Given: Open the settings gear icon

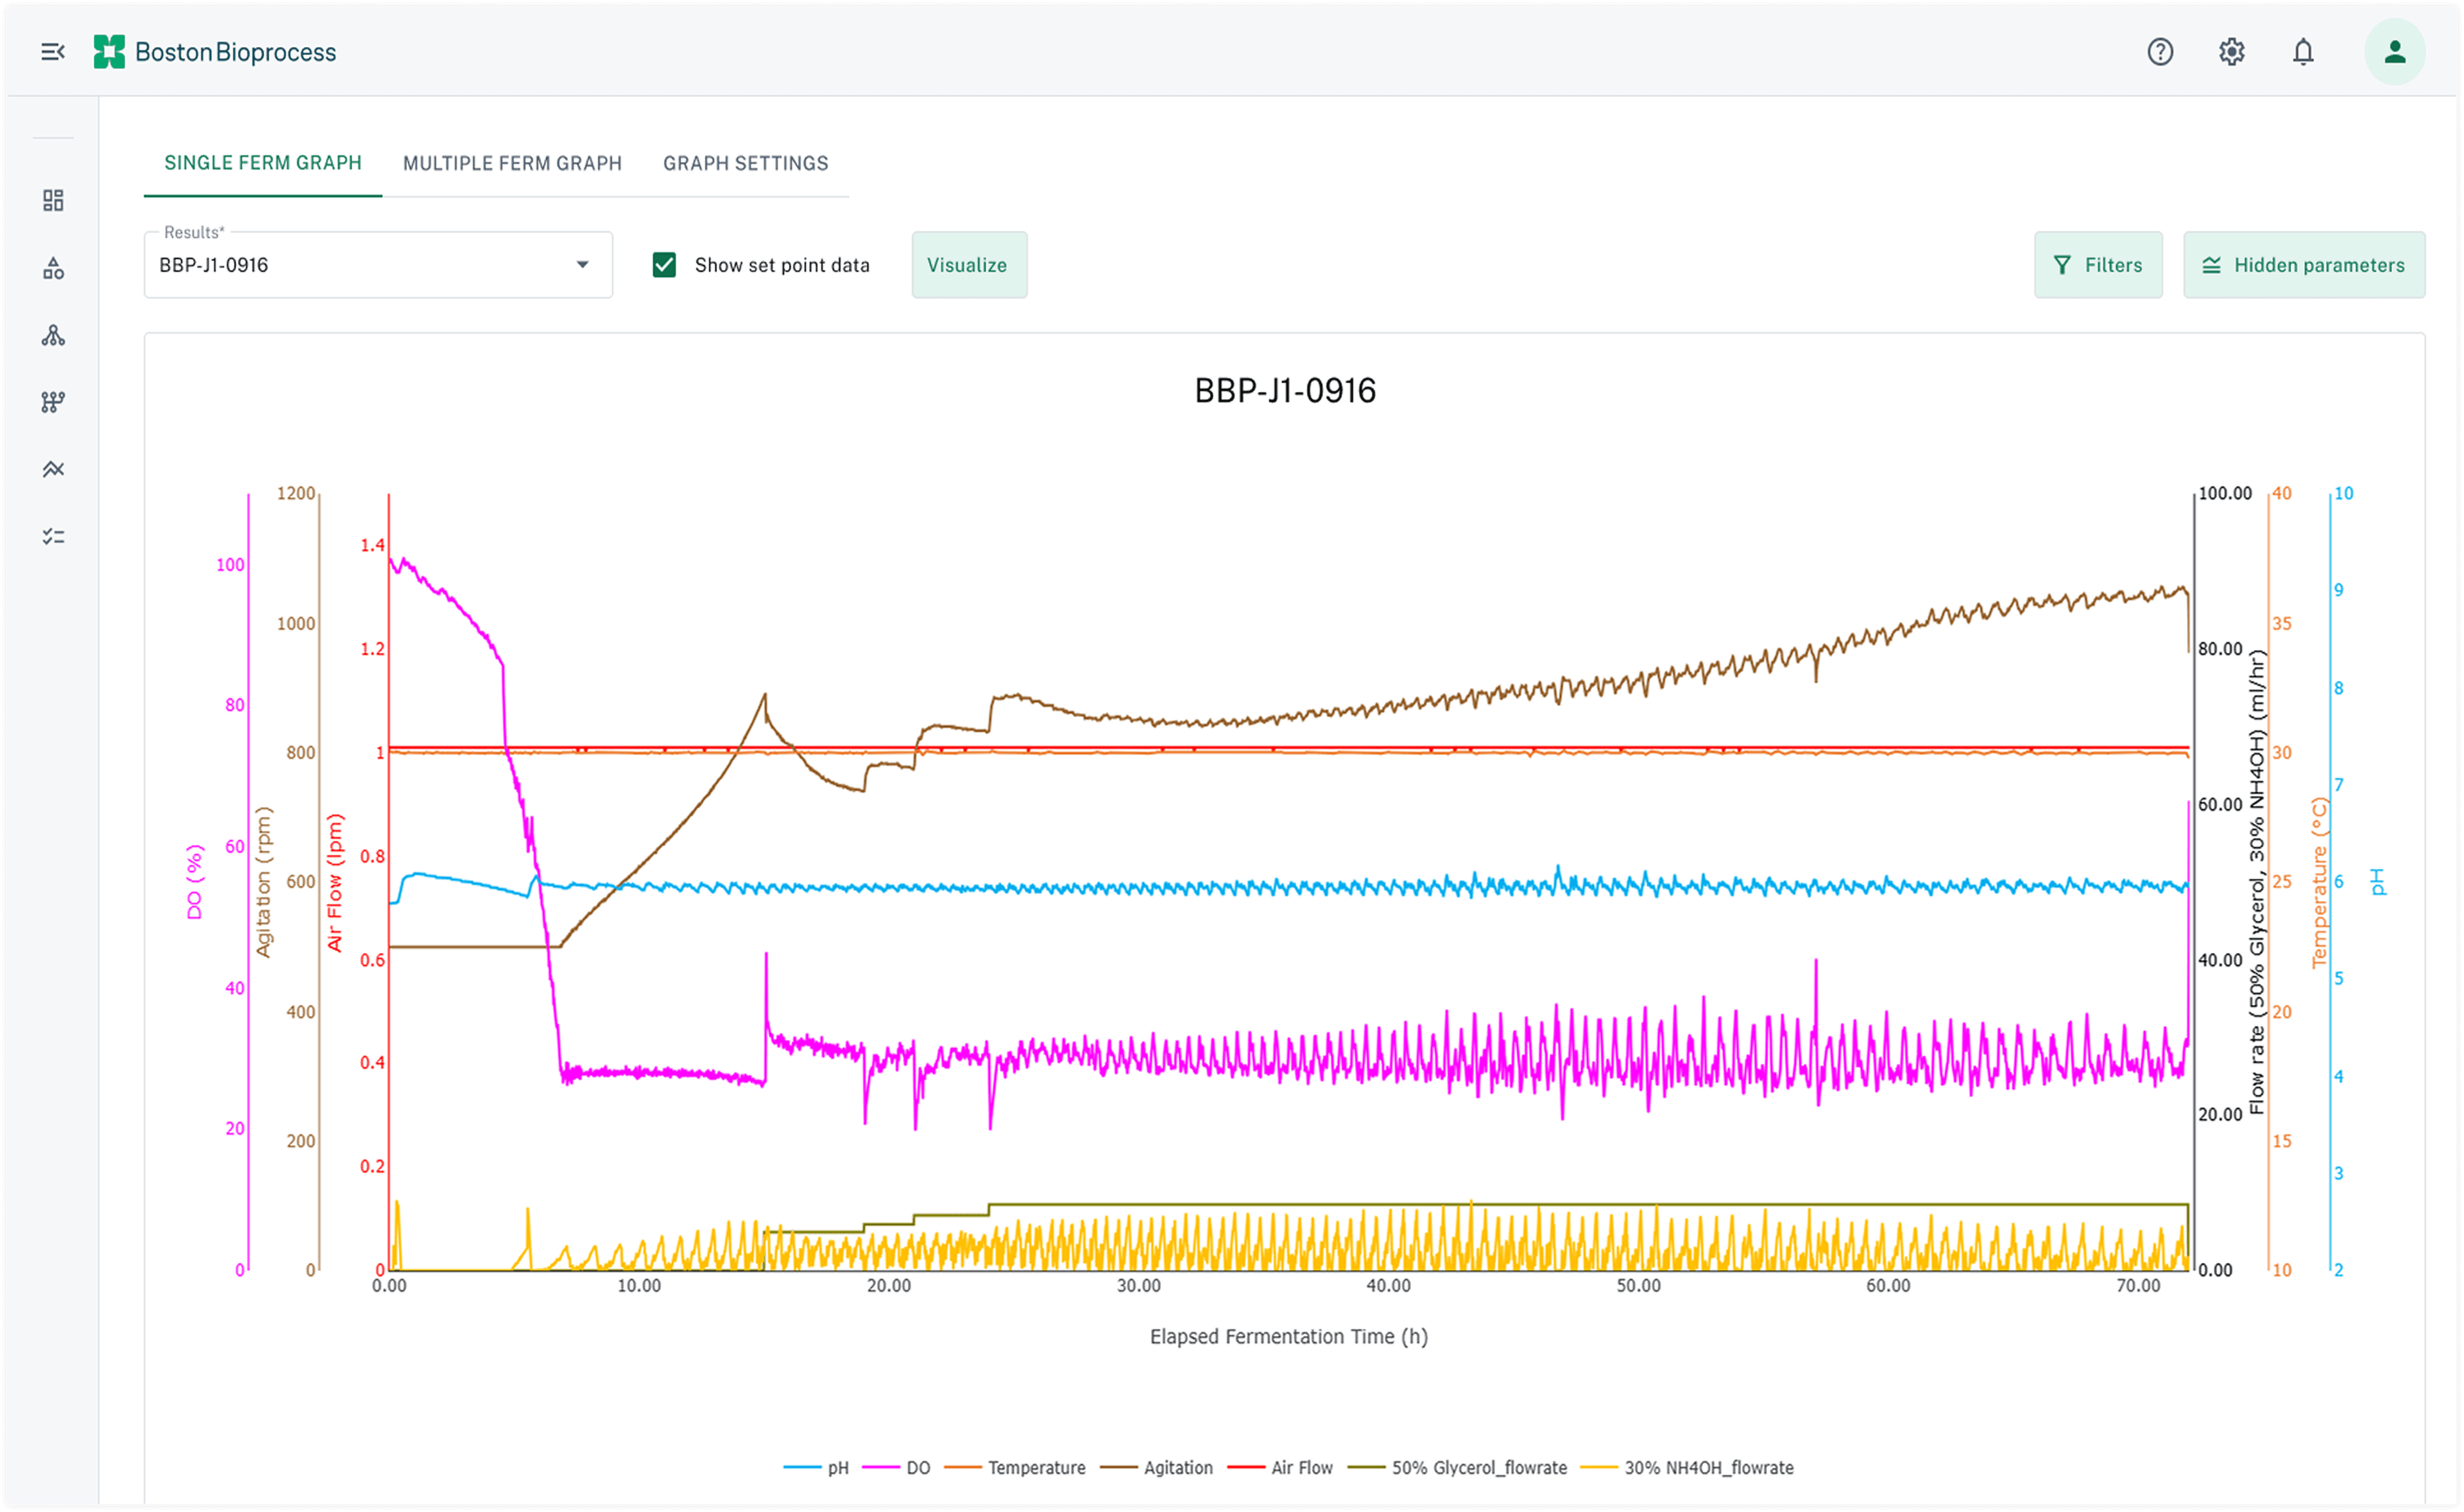Looking at the screenshot, I should click(x=2231, y=51).
